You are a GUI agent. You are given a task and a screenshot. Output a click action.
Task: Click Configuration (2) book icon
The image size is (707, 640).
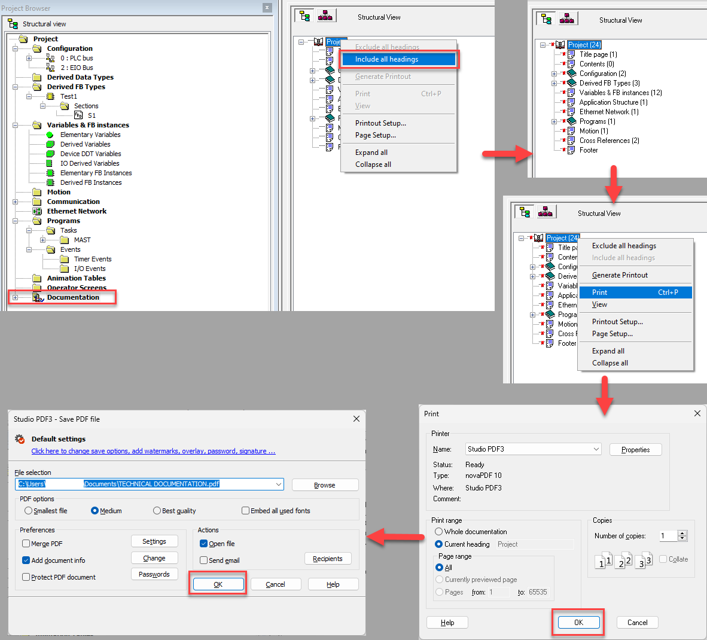coord(572,74)
